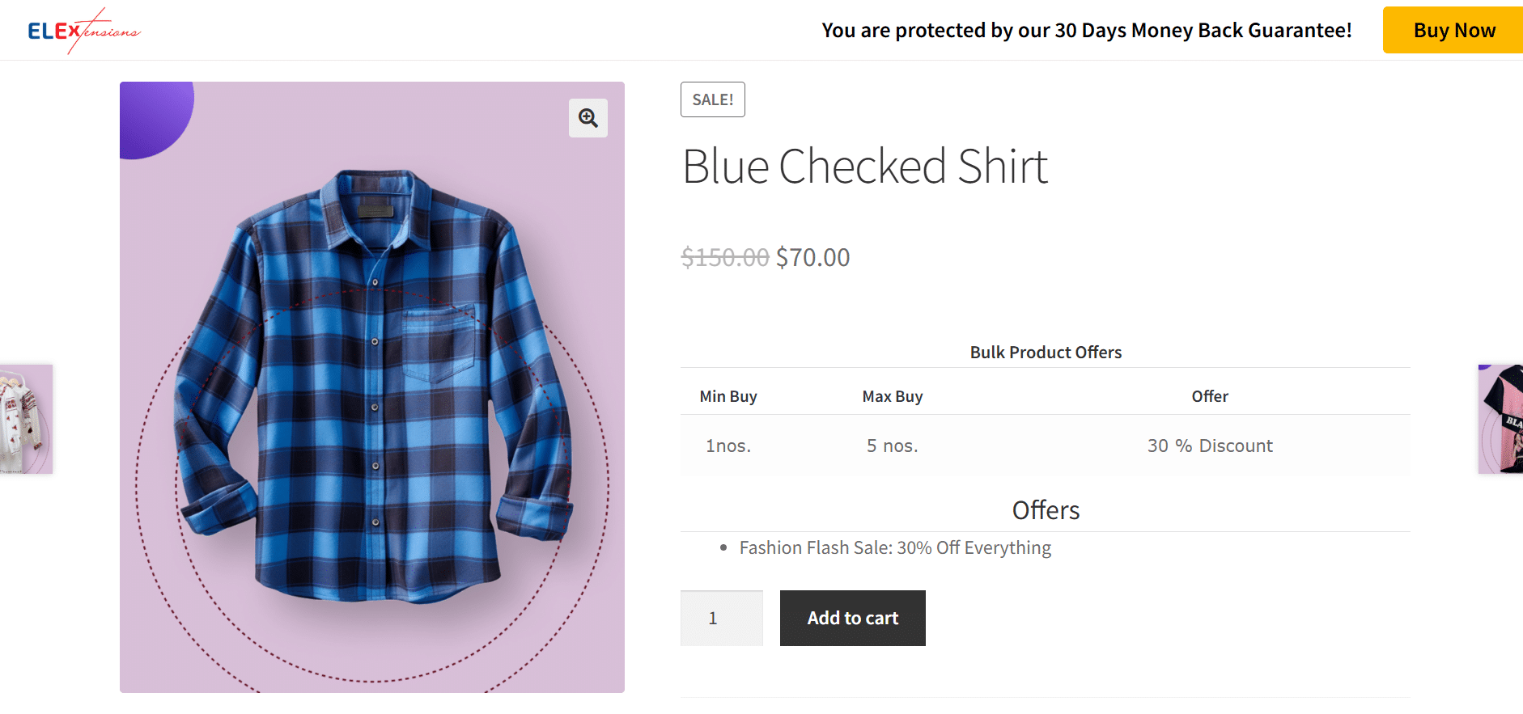Open next product thumbnail on right edge
1523x714 pixels.
click(x=1500, y=419)
